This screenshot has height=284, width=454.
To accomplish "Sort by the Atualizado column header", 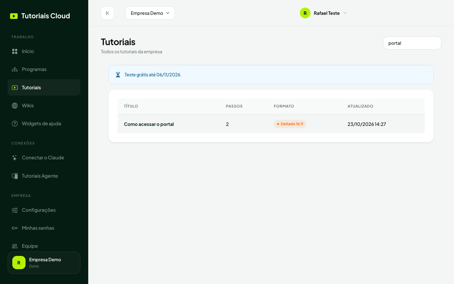I will tap(360, 106).
